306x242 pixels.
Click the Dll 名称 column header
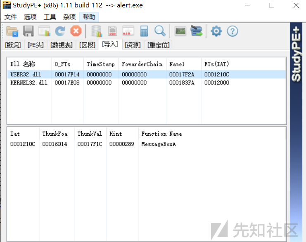pos(30,64)
